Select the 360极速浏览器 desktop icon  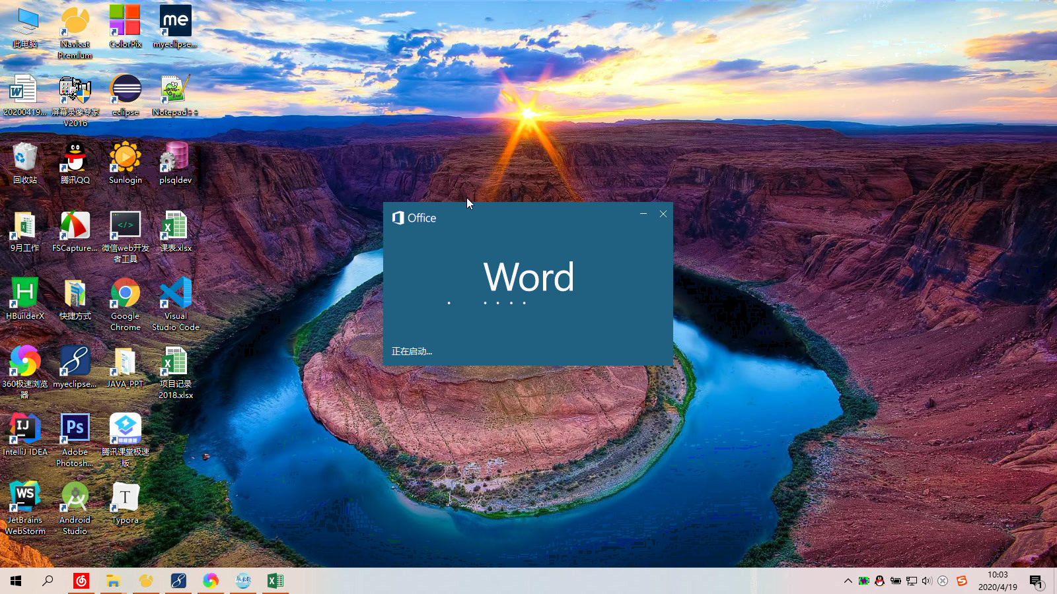coord(25,372)
